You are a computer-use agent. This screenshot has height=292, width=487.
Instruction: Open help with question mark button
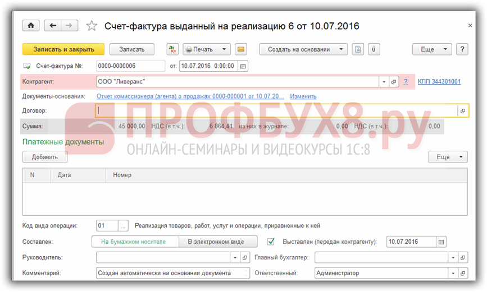(462, 49)
